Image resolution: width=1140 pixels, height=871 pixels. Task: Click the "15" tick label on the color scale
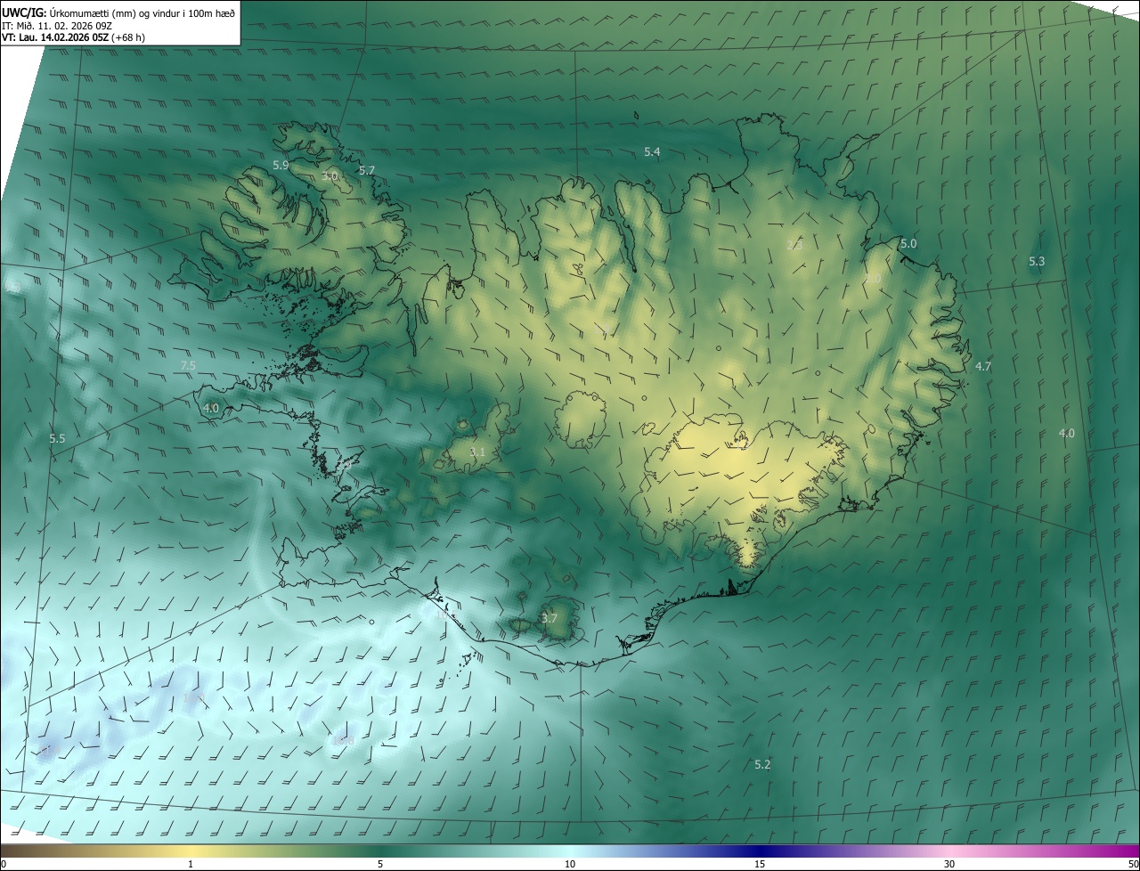[760, 864]
